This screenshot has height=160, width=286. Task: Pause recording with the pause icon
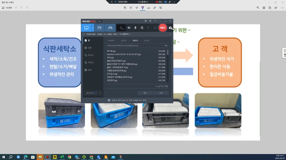coord(155,28)
